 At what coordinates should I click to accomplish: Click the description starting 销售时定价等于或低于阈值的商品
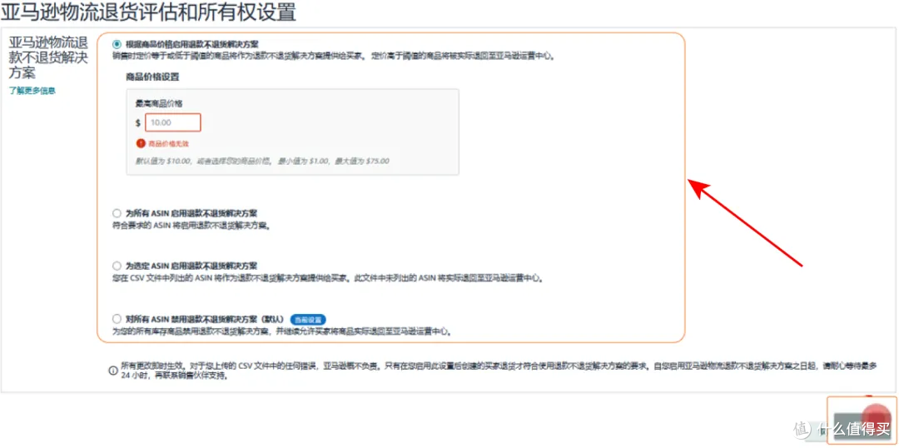point(333,57)
